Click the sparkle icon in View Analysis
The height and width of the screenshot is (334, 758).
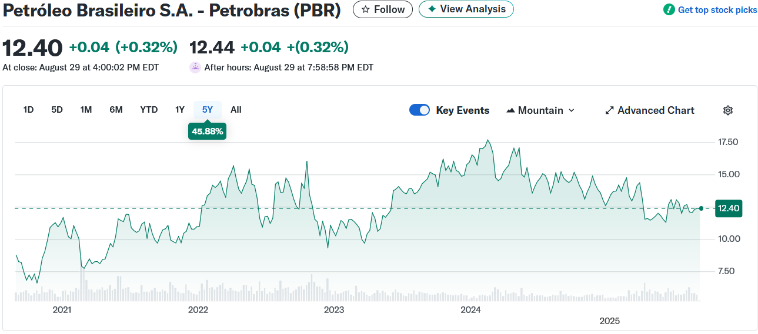coord(432,9)
